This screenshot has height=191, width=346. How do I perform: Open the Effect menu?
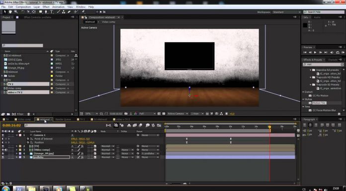(46, 7)
